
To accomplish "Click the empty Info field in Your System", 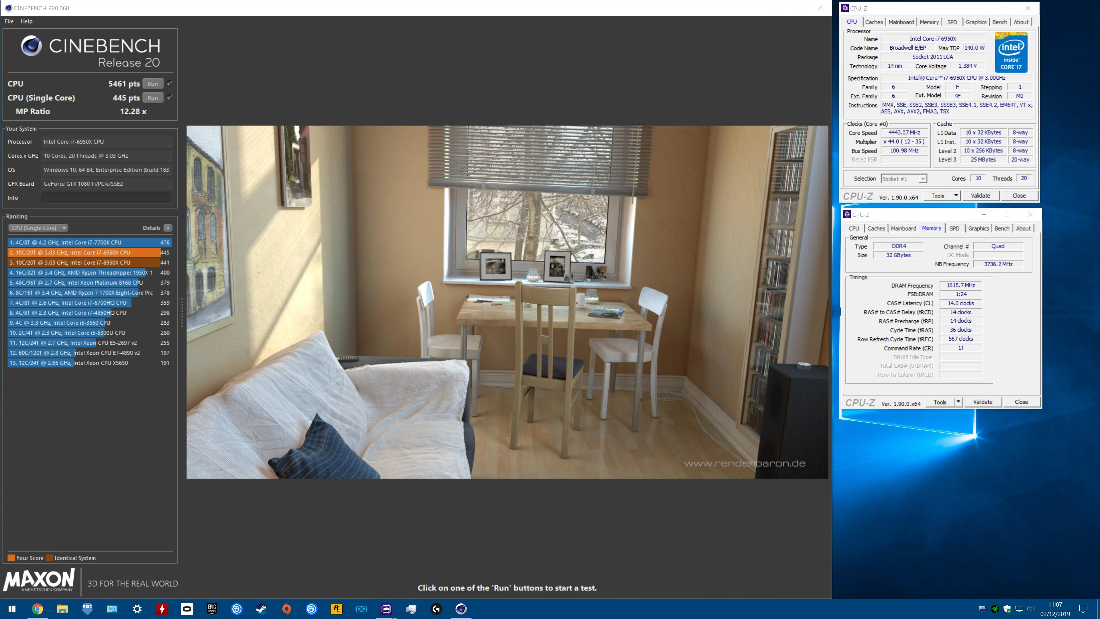I will click(x=106, y=198).
